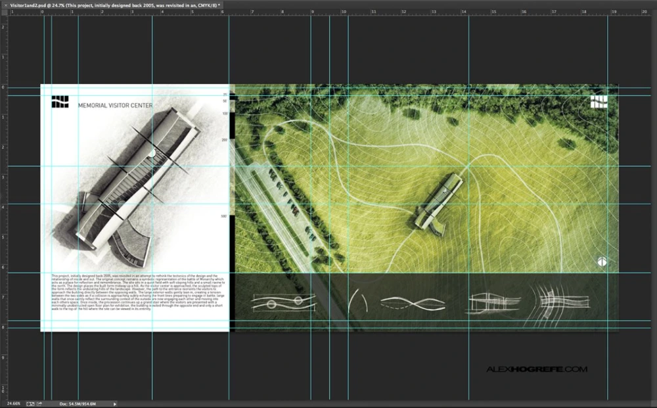Click the project description paragraph text

(138, 292)
